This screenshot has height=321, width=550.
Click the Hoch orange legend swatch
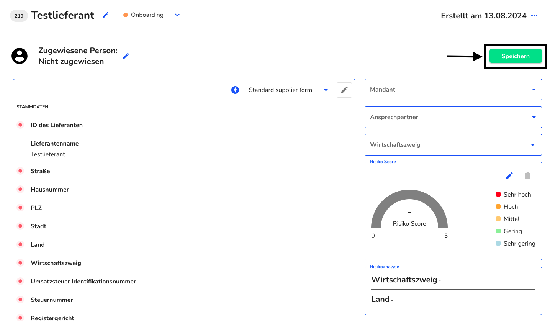[x=498, y=206]
